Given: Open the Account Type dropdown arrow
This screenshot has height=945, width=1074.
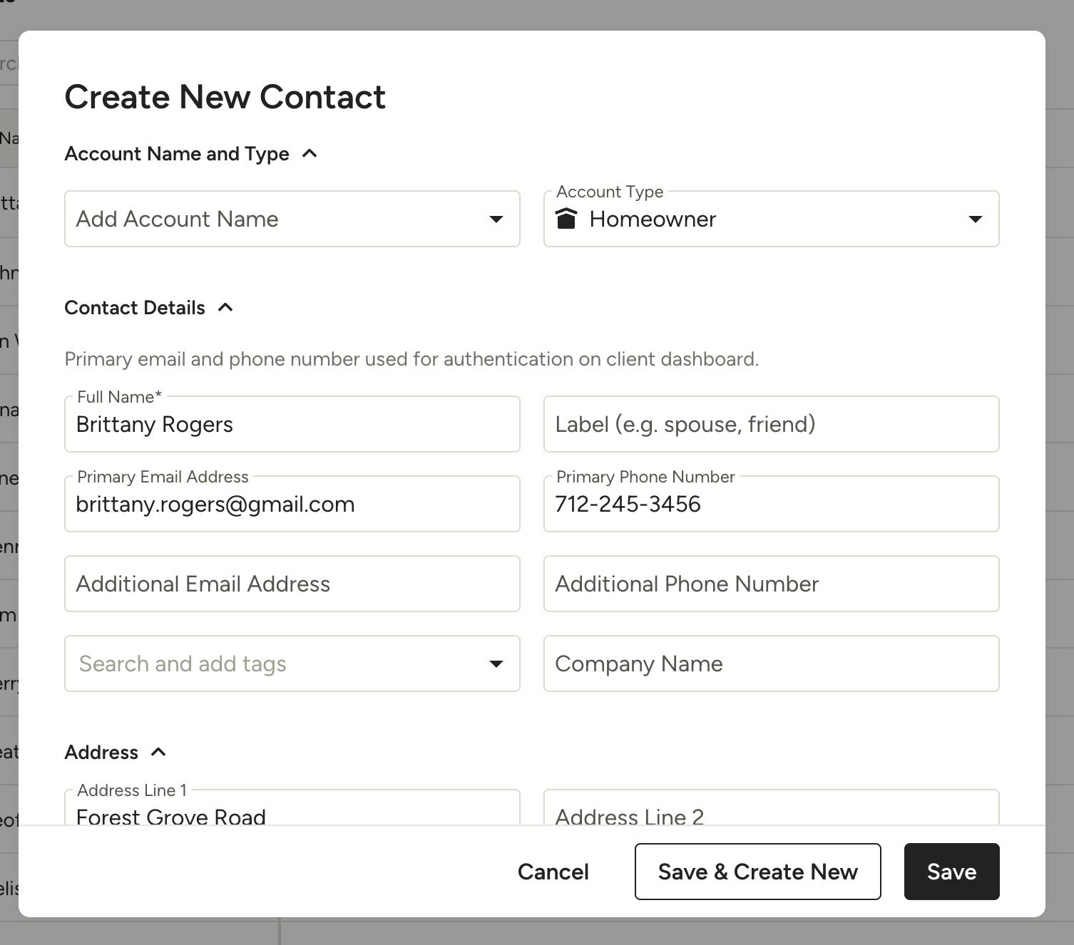Looking at the screenshot, I should [x=976, y=219].
